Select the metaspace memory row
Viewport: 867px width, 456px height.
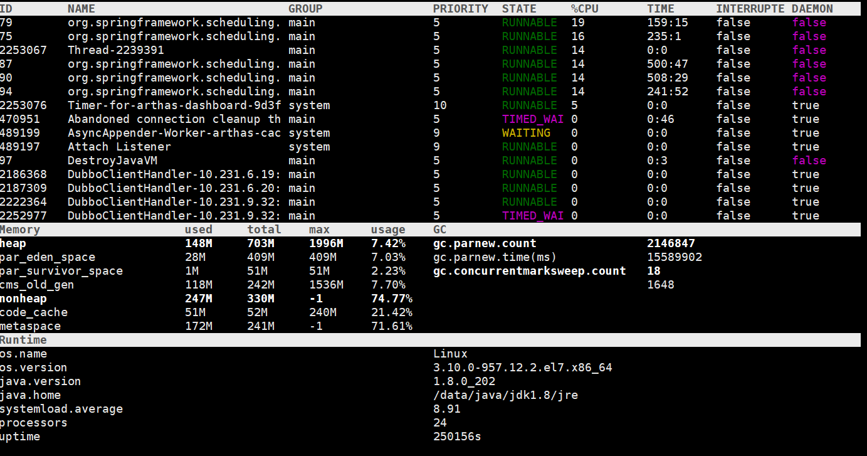coord(31,326)
